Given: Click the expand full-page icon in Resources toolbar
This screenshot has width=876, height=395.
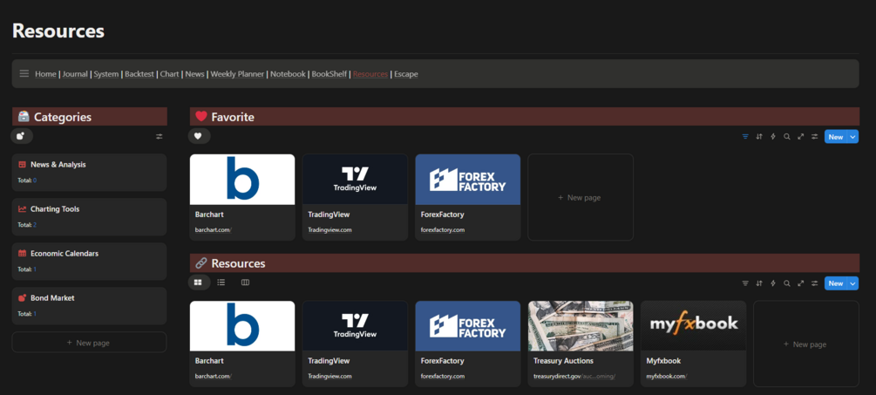Looking at the screenshot, I should 800,283.
